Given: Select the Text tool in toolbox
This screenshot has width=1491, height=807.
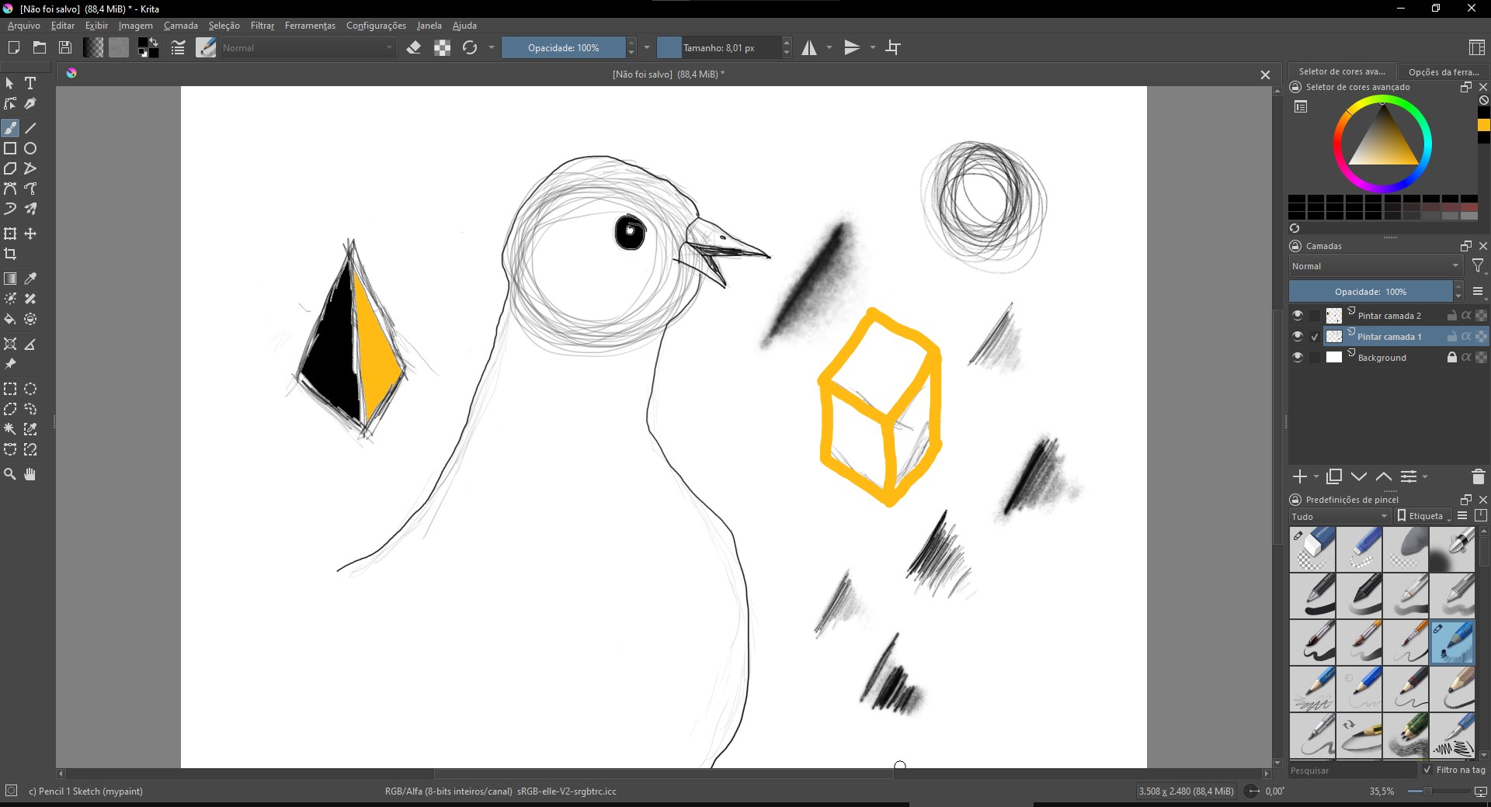Looking at the screenshot, I should 30,83.
